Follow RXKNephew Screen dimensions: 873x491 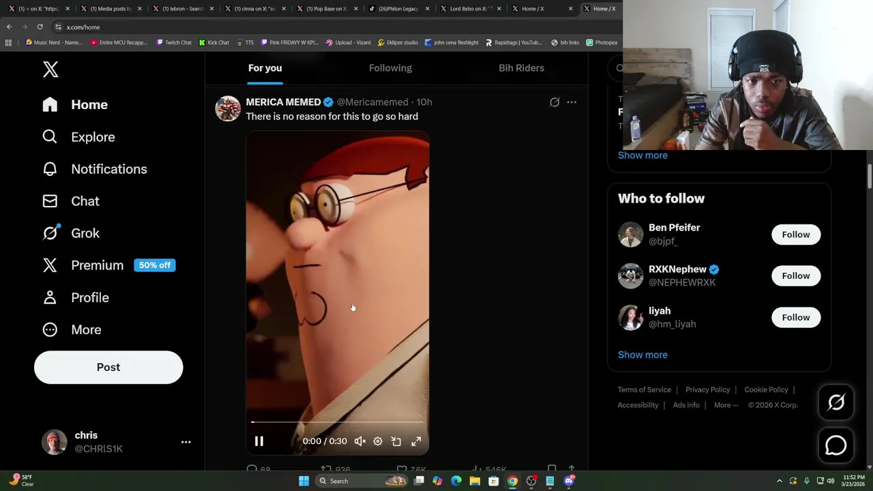tap(796, 276)
